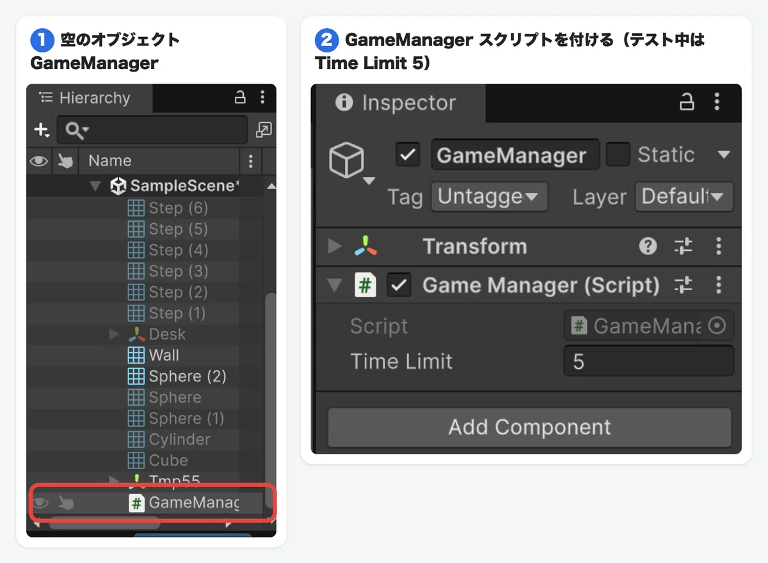The height and width of the screenshot is (563, 768).
Task: Click the prefab icon next to Desk
Action: [x=136, y=334]
